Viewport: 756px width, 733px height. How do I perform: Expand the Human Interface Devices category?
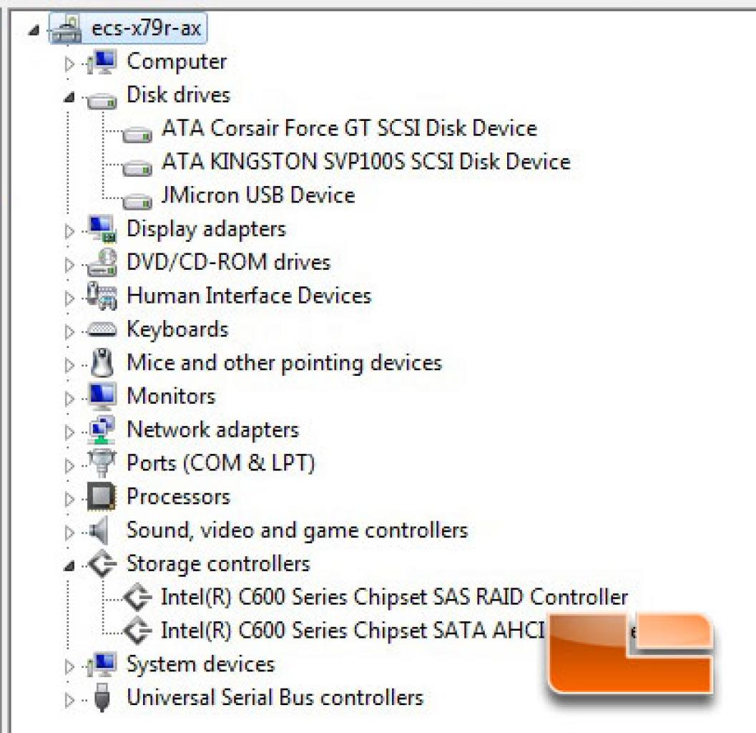69,298
